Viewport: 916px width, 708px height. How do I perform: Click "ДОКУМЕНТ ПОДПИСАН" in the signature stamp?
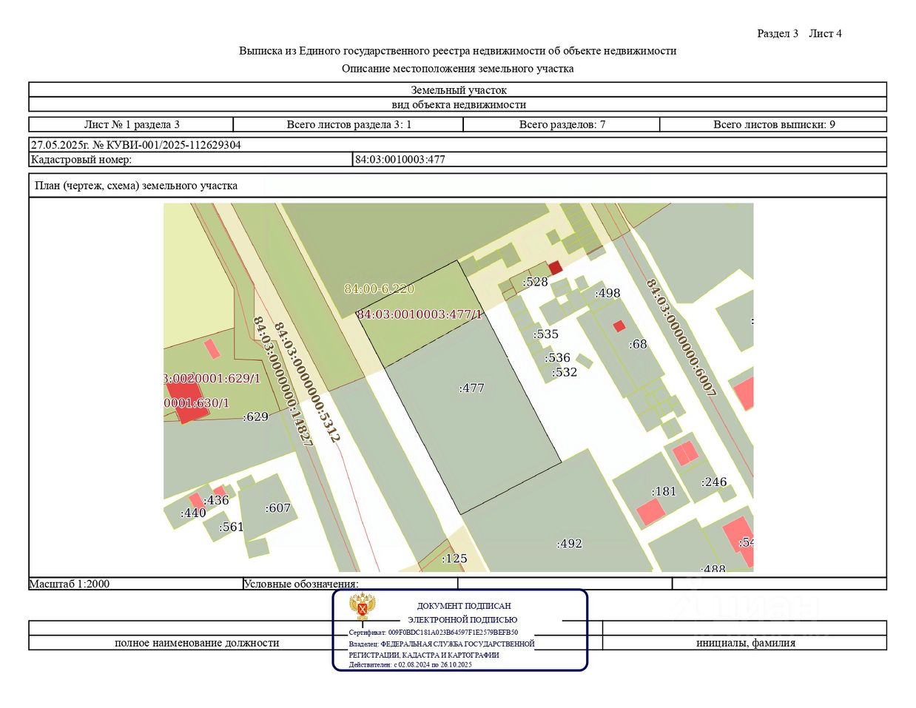coord(464,606)
